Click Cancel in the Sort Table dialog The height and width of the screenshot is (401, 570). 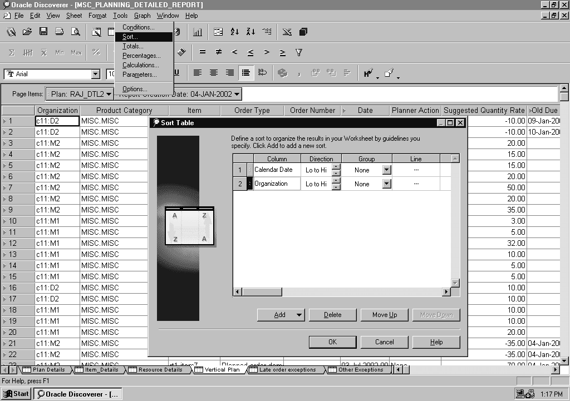click(x=384, y=342)
